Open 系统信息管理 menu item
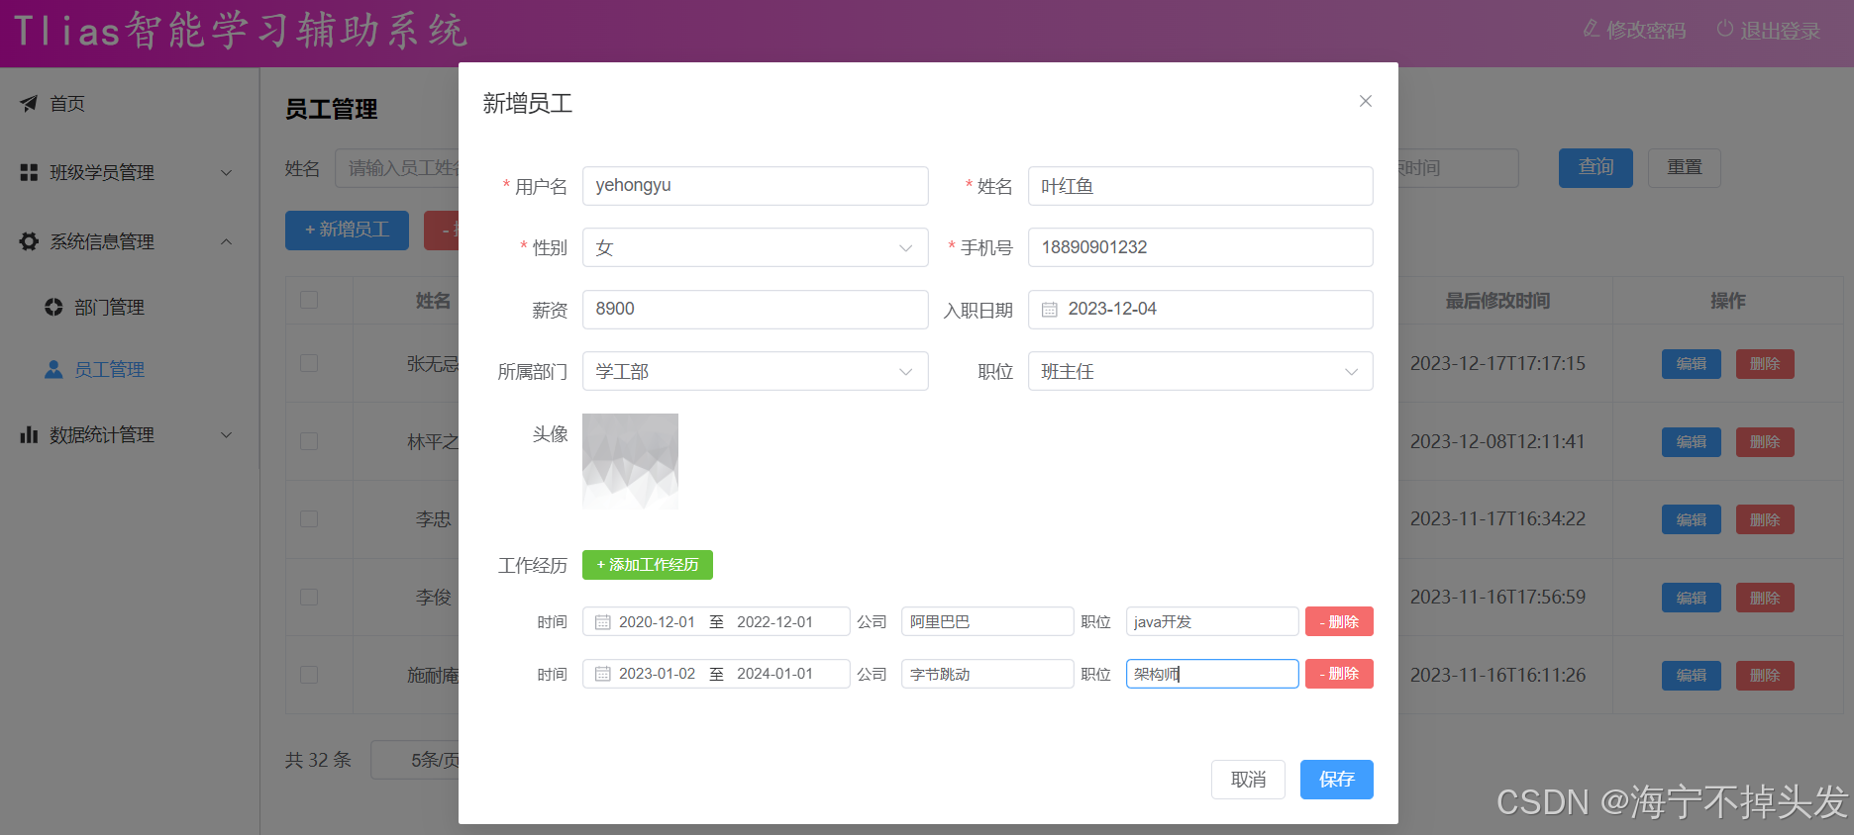 pos(129,241)
